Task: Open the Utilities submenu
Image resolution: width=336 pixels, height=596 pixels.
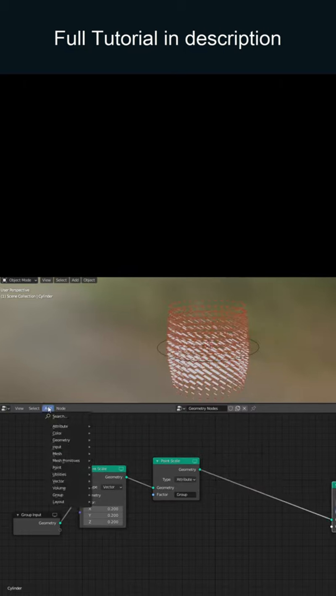Action: click(59, 474)
